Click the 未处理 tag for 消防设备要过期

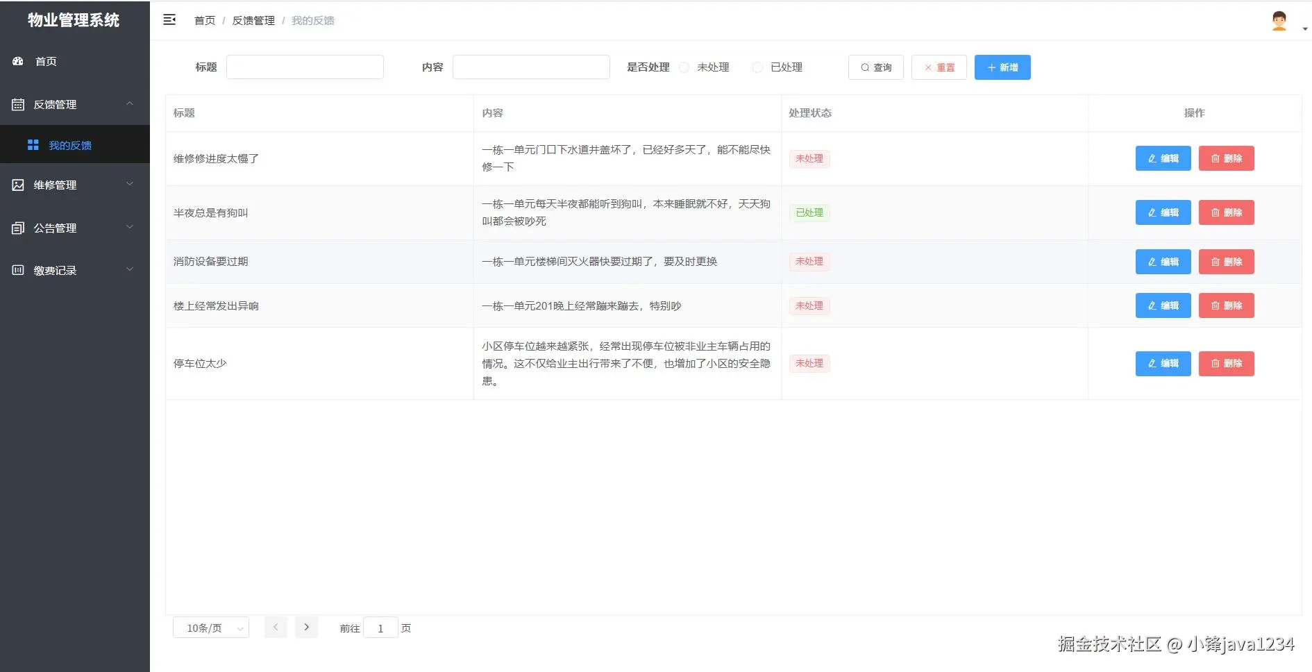pyautogui.click(x=809, y=262)
